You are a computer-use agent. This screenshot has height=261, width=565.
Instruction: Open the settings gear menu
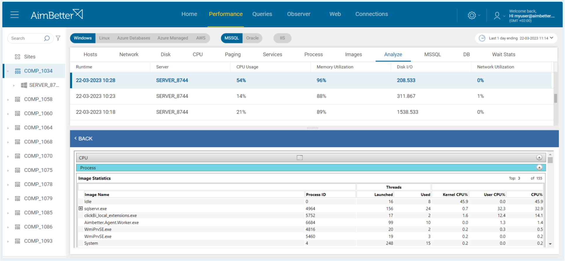[x=472, y=15]
